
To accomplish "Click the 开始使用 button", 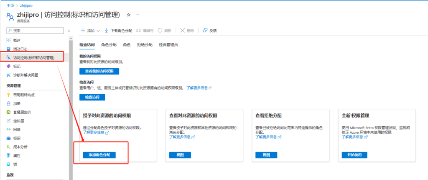I will [x=354, y=155].
